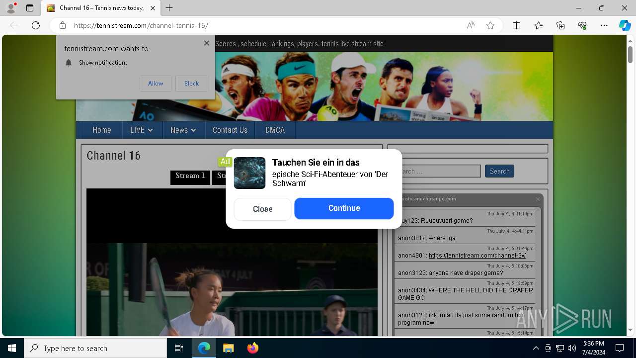This screenshot has height=358, width=636.
Task: Refresh the current page
Action: click(x=36, y=25)
